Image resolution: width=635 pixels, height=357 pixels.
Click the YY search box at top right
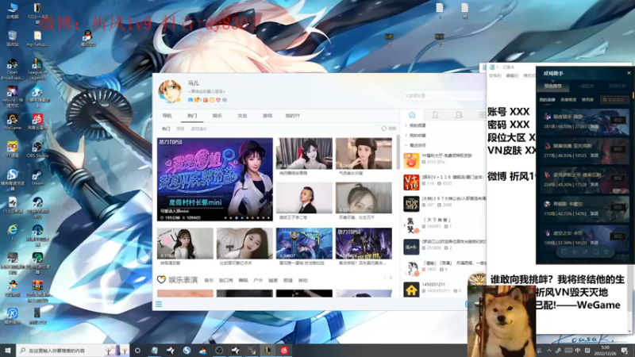(444, 95)
